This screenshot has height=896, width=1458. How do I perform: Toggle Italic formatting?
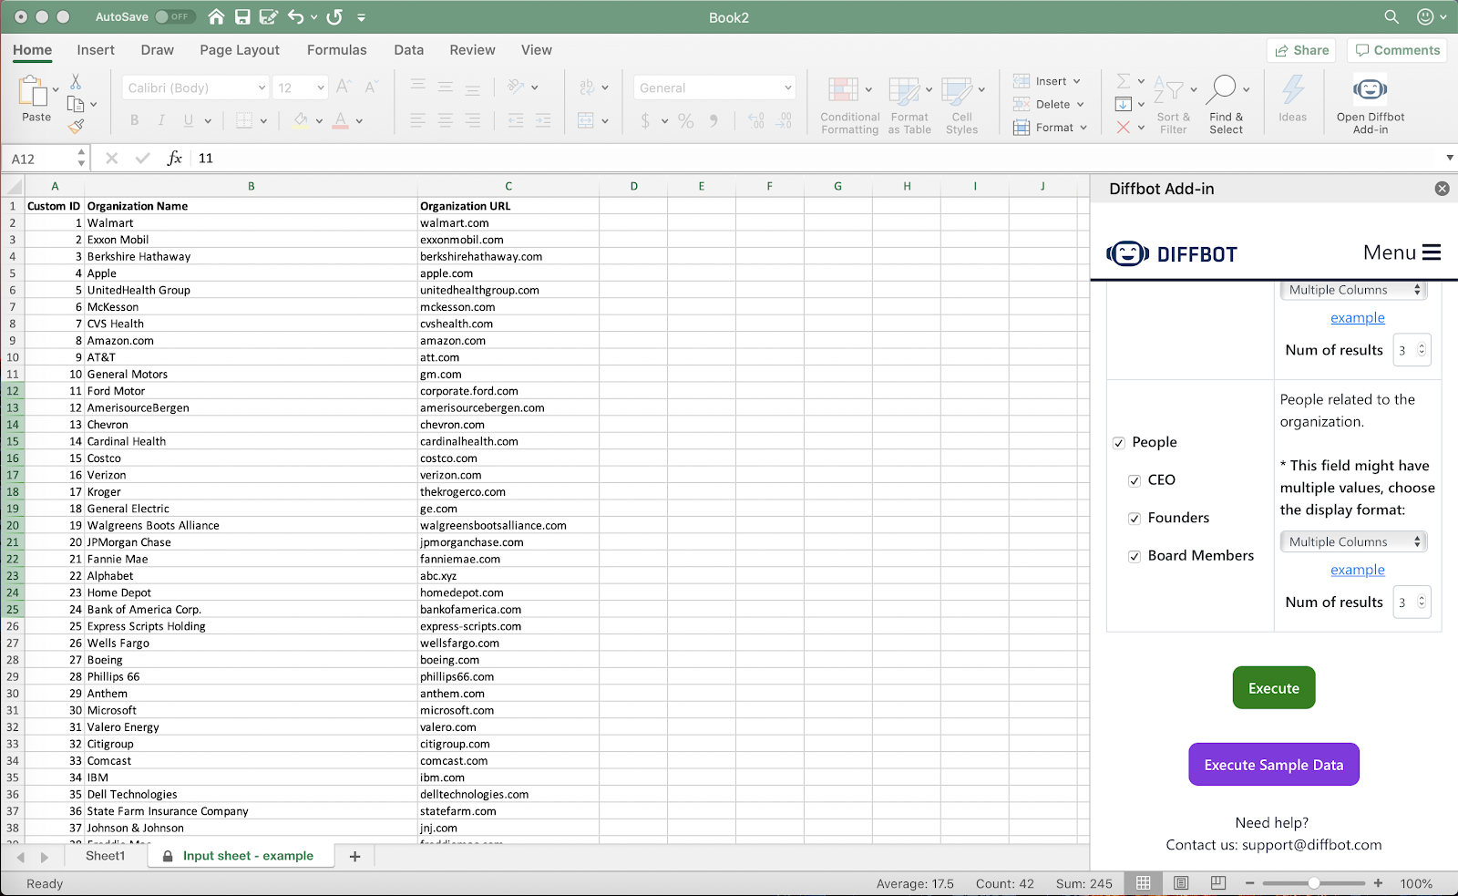[x=161, y=120]
